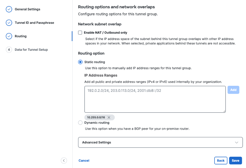Click the Routing step checkmark icon
Screen dimensions: 246x168
tap(9, 36)
